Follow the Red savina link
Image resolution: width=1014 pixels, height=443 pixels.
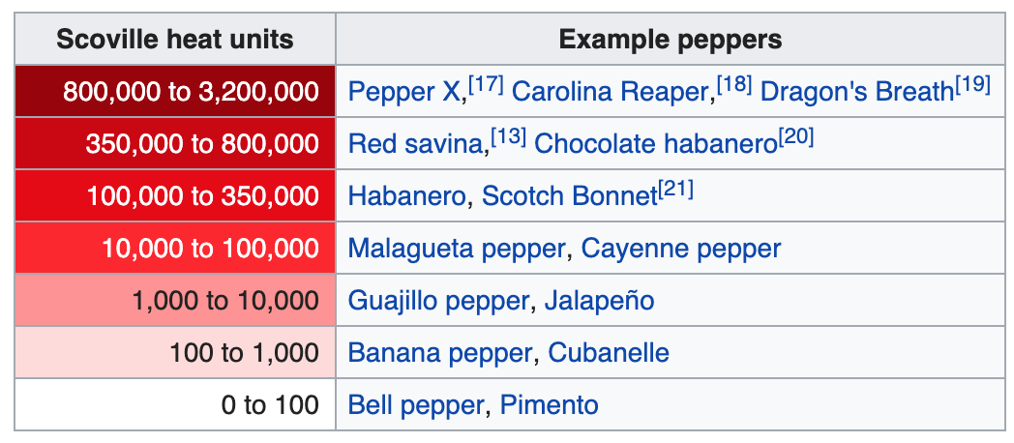tap(415, 144)
